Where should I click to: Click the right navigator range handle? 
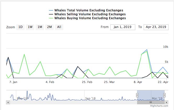pyautogui.click(x=165, y=95)
